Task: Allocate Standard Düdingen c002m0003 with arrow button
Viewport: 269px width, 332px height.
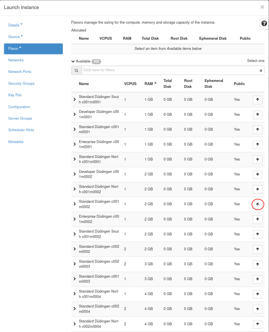Action: pos(257,264)
